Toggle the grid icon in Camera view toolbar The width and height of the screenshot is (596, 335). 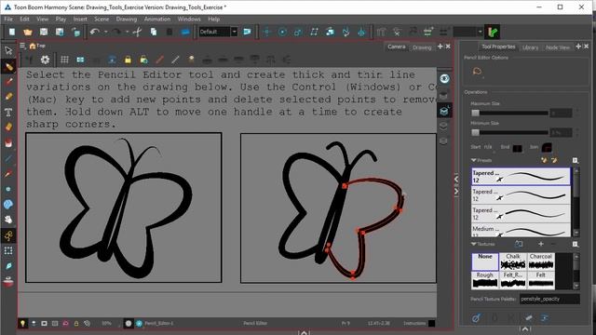[64, 60]
